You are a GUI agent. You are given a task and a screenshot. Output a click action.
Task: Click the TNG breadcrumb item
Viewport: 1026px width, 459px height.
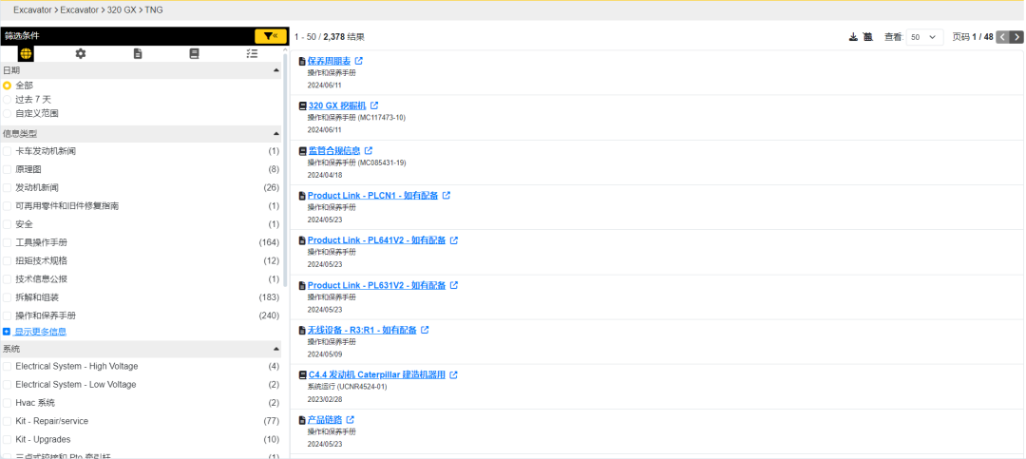(154, 10)
